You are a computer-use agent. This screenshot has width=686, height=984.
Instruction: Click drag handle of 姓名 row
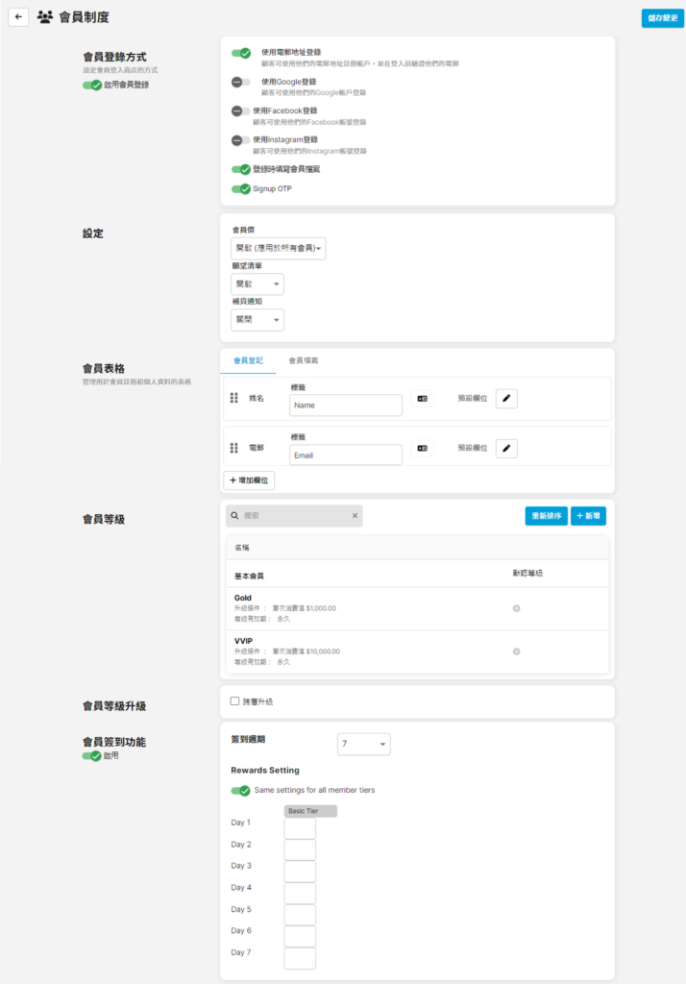coord(233,398)
